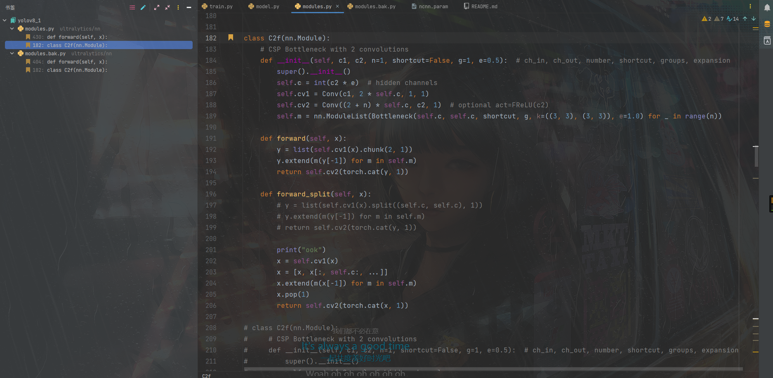Select the edit bookmark description pencil icon
The width and height of the screenshot is (773, 378).
143,7
